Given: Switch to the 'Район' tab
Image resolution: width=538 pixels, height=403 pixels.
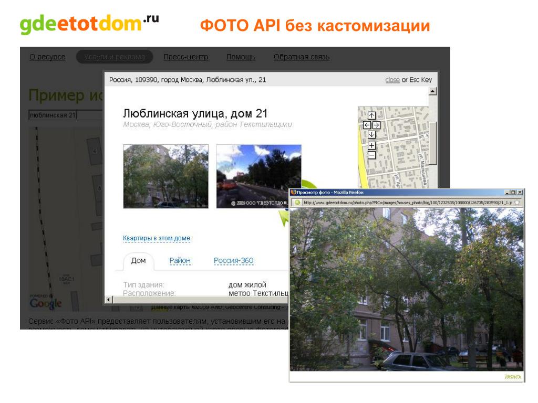Looking at the screenshot, I should pyautogui.click(x=180, y=261).
